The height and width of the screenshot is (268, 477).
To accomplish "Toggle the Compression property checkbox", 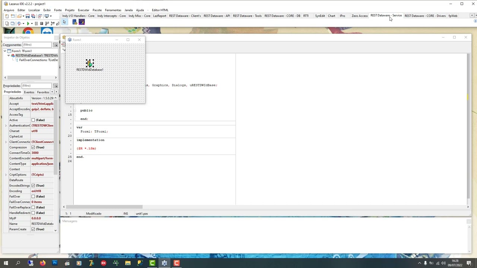I will [x=33, y=147].
